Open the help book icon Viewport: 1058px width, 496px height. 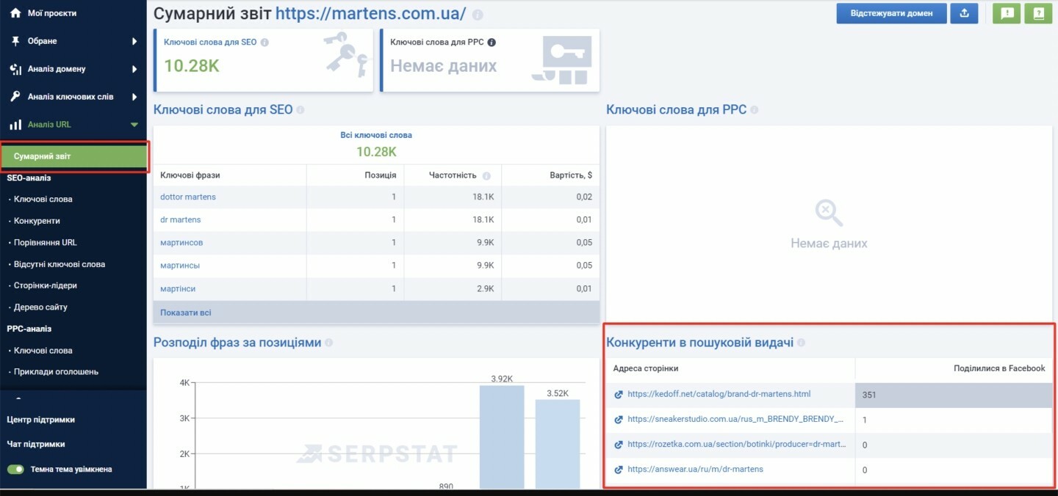(x=1038, y=13)
